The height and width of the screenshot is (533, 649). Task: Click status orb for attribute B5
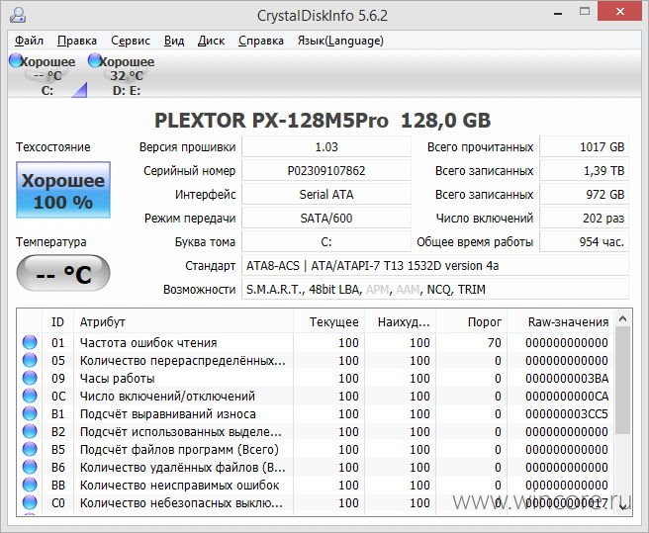[x=30, y=449]
